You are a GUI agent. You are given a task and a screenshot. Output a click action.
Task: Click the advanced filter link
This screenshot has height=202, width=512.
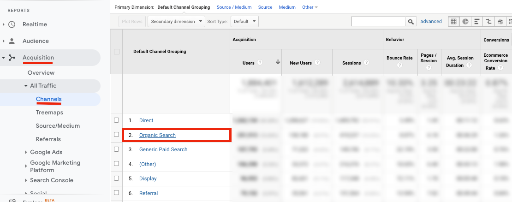click(x=431, y=21)
